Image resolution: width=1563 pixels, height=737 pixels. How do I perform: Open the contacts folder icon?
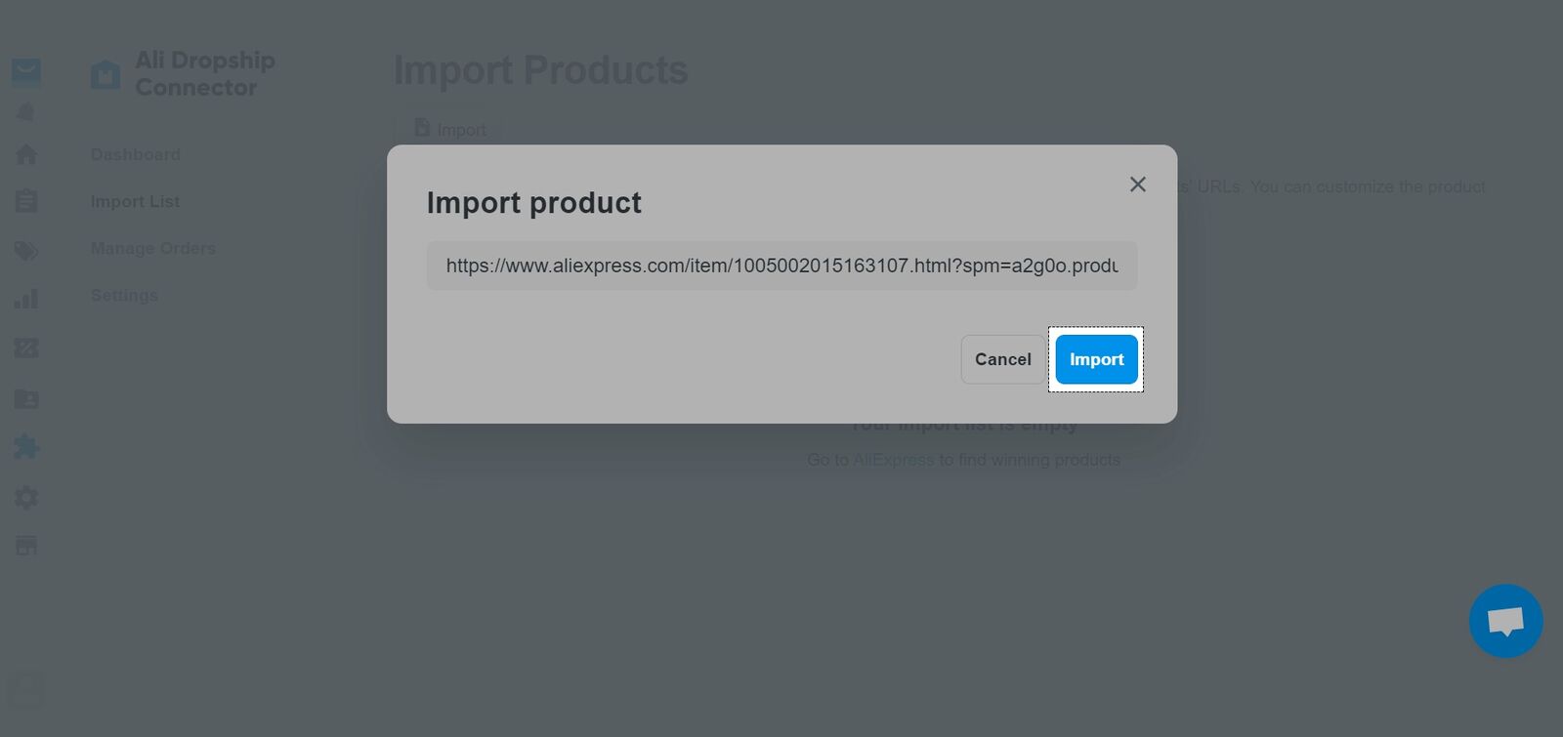coord(25,398)
